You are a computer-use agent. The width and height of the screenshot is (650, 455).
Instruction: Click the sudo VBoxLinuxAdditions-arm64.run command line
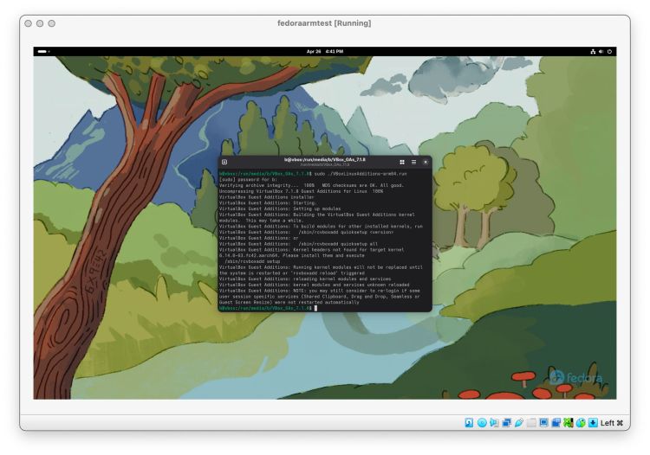tap(313, 174)
